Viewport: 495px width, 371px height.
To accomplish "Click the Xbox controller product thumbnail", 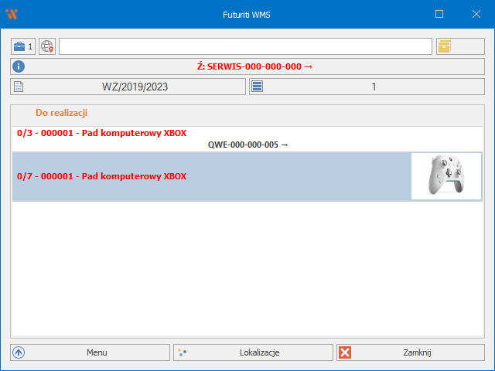I will click(x=446, y=176).
